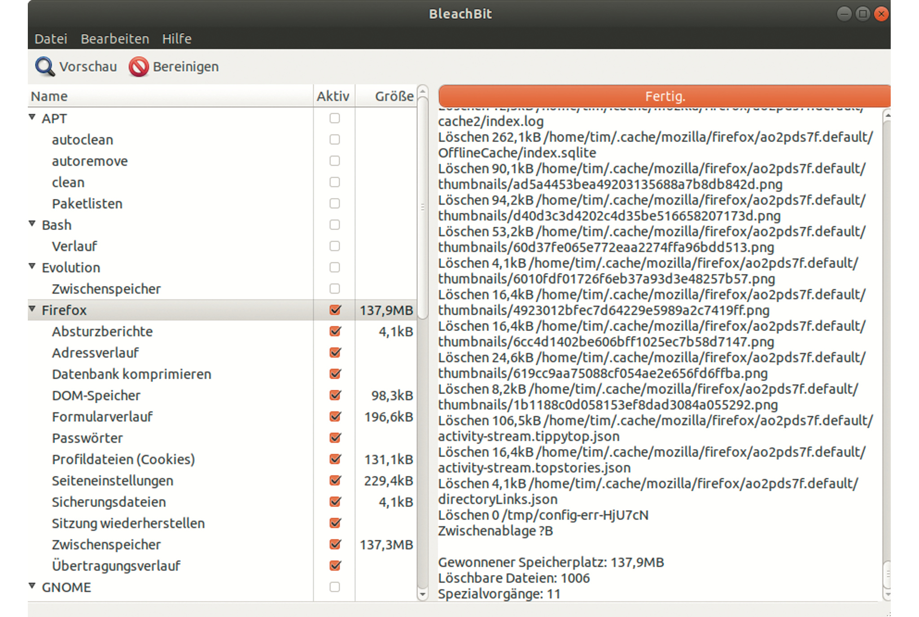Click the red Bereinigen icon
This screenshot has height=617, width=919.
tap(138, 67)
